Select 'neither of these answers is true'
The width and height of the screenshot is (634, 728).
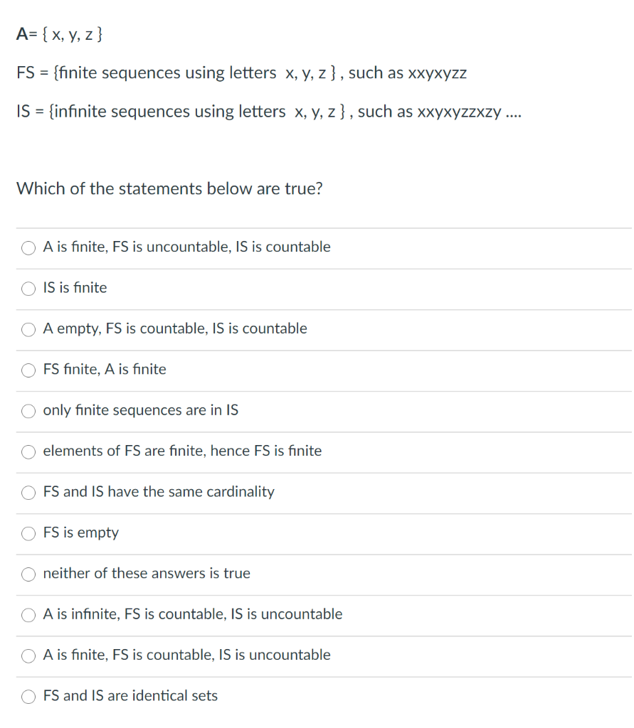click(28, 574)
